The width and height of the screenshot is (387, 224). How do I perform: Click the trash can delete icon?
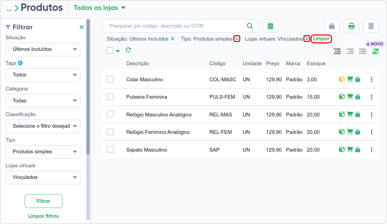371,26
